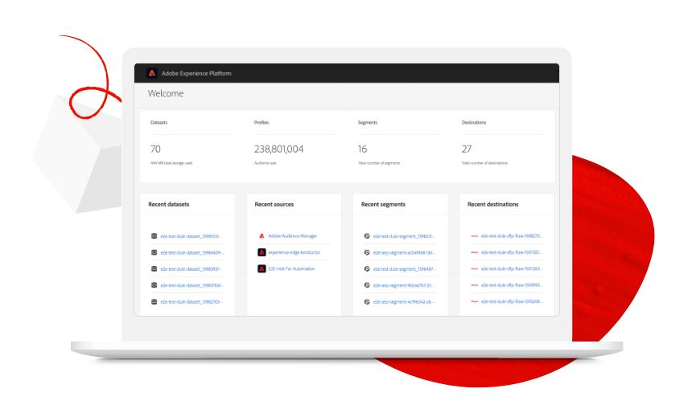
Task: Click the Recent segments card heading
Action: [x=383, y=204]
